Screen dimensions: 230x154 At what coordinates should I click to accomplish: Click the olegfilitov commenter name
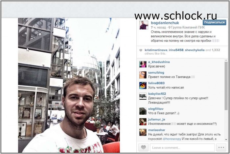click(156, 109)
